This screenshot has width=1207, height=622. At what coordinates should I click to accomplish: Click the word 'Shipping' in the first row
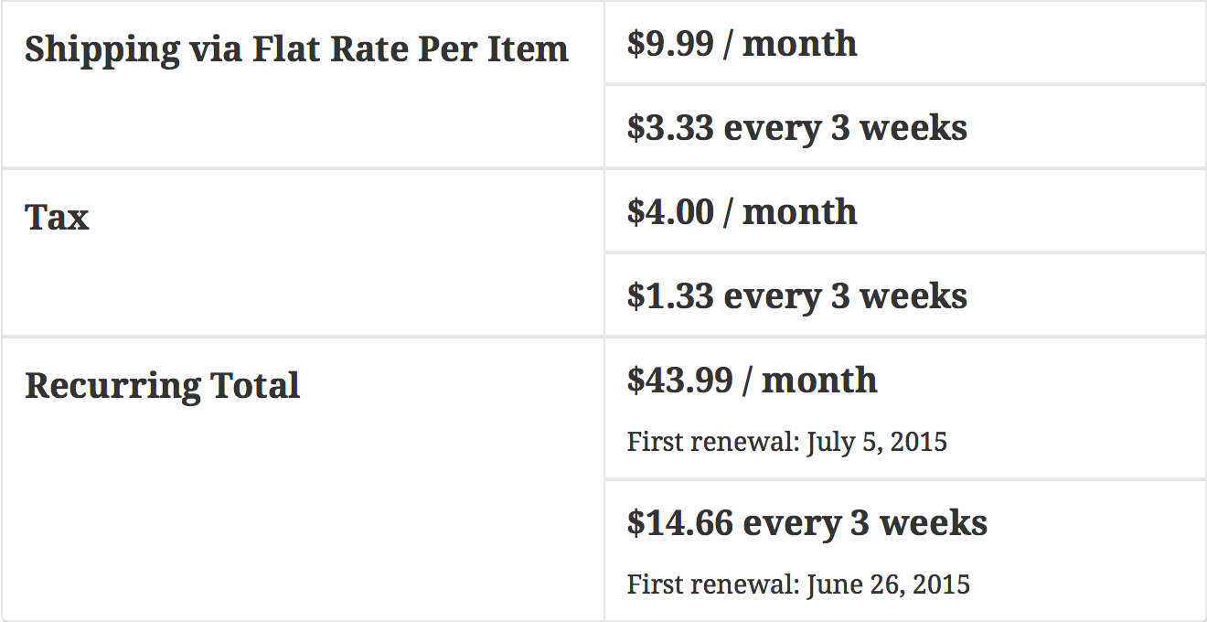coord(102,50)
